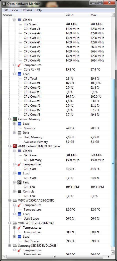
Task: Select the GPU Fan RPM row
Action: tap(56, 187)
